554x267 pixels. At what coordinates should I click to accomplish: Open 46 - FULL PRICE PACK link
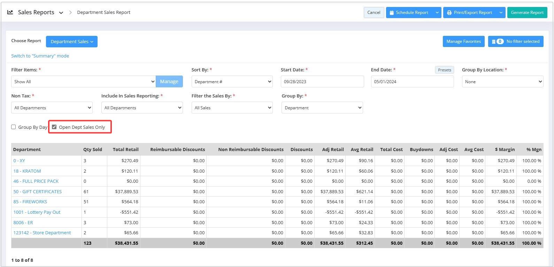pyautogui.click(x=36, y=181)
